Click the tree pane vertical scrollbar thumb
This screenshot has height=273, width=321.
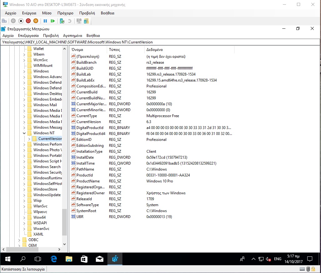[x=64, y=222]
